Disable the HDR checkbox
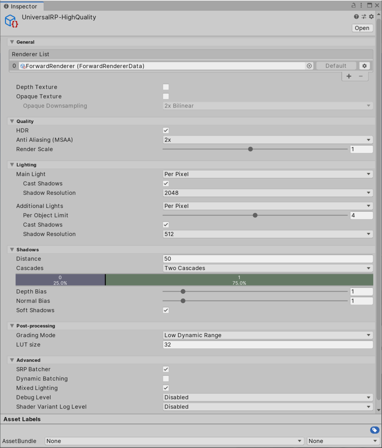 tap(166, 130)
